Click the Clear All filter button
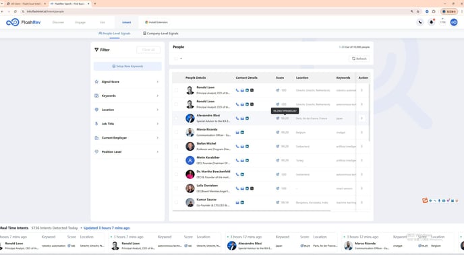 tap(148, 50)
